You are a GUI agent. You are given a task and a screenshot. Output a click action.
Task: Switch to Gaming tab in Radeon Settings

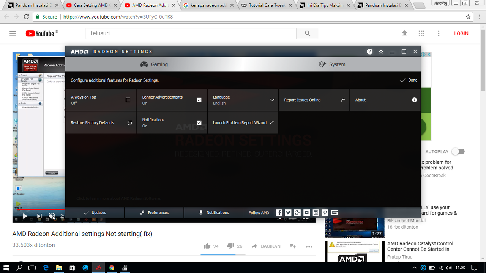pyautogui.click(x=154, y=64)
